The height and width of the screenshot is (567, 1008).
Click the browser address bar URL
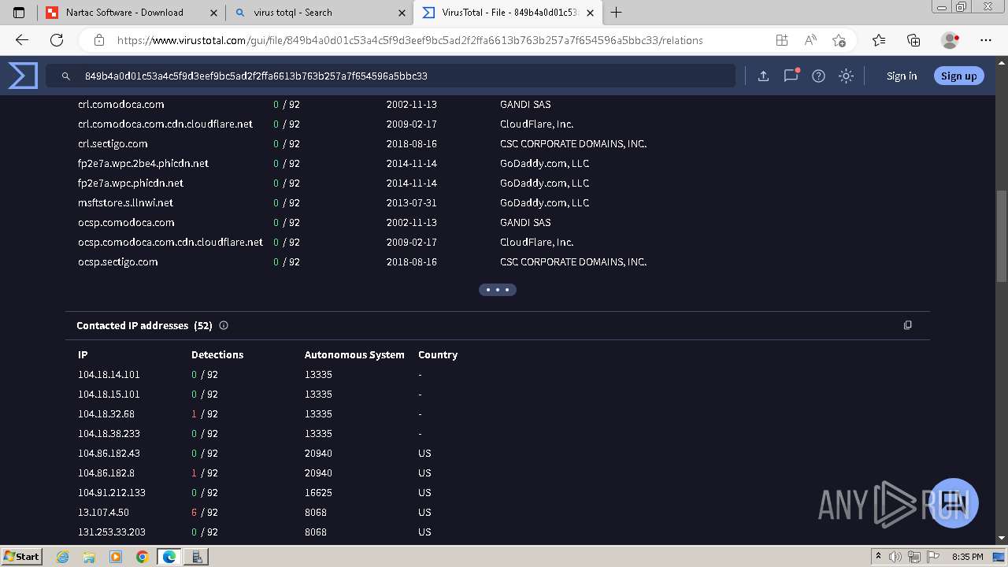click(409, 40)
